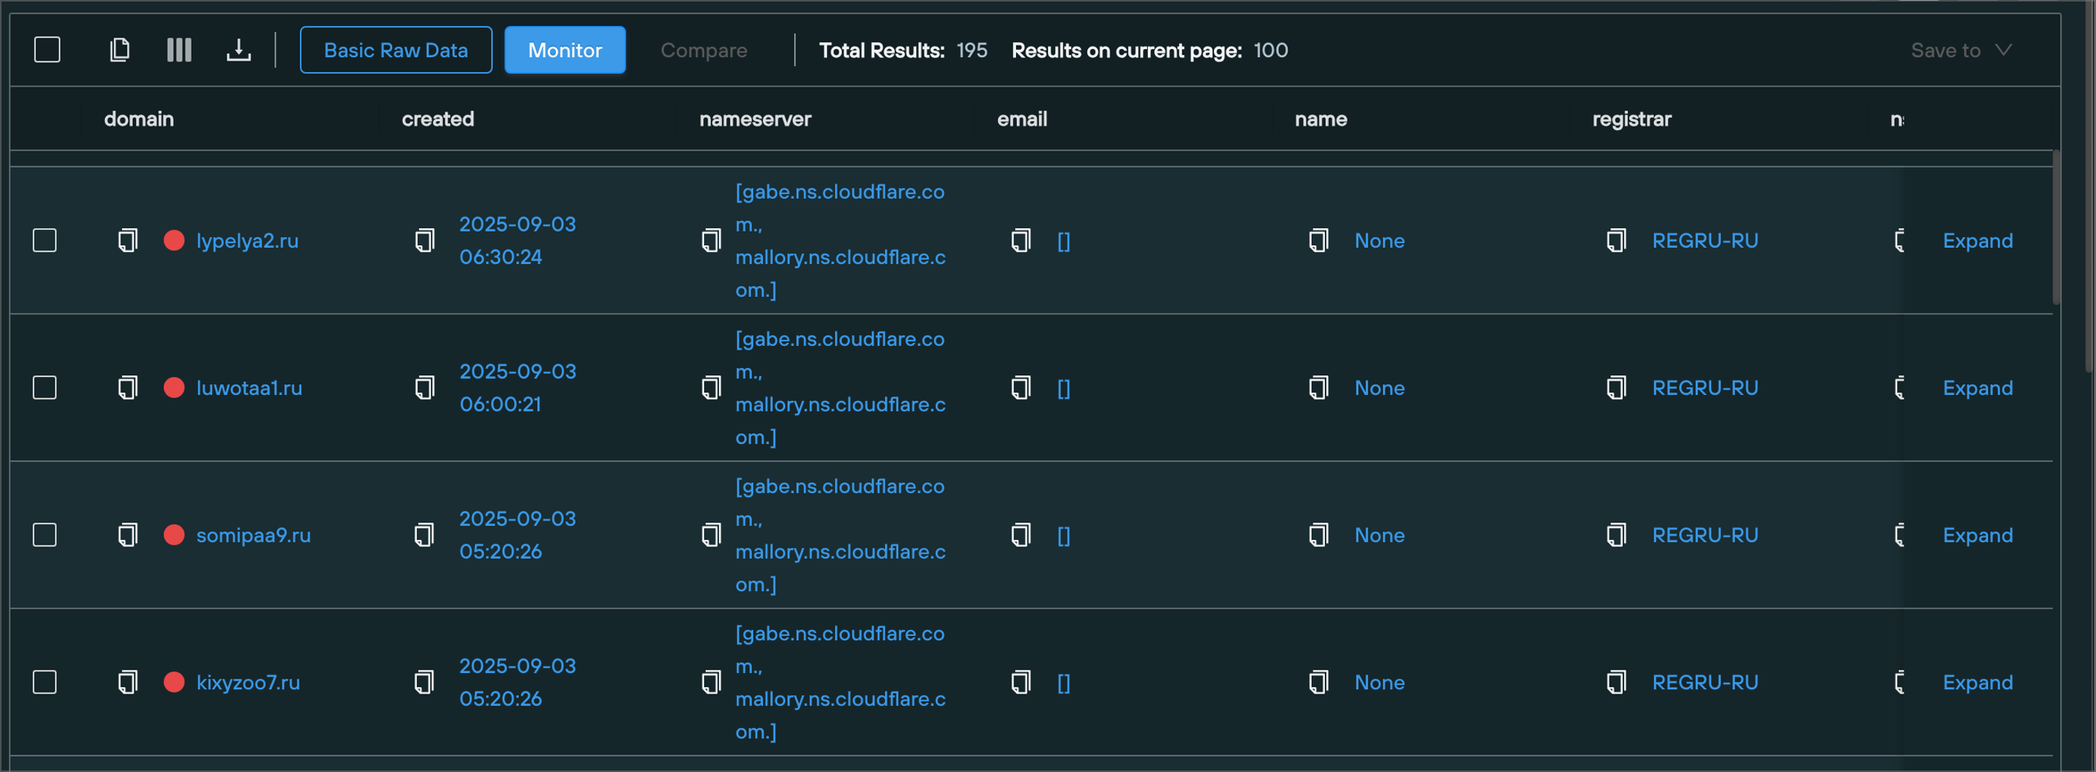Select the kixyzoo7.ru row checkbox
This screenshot has height=772, width=2096.
(45, 682)
